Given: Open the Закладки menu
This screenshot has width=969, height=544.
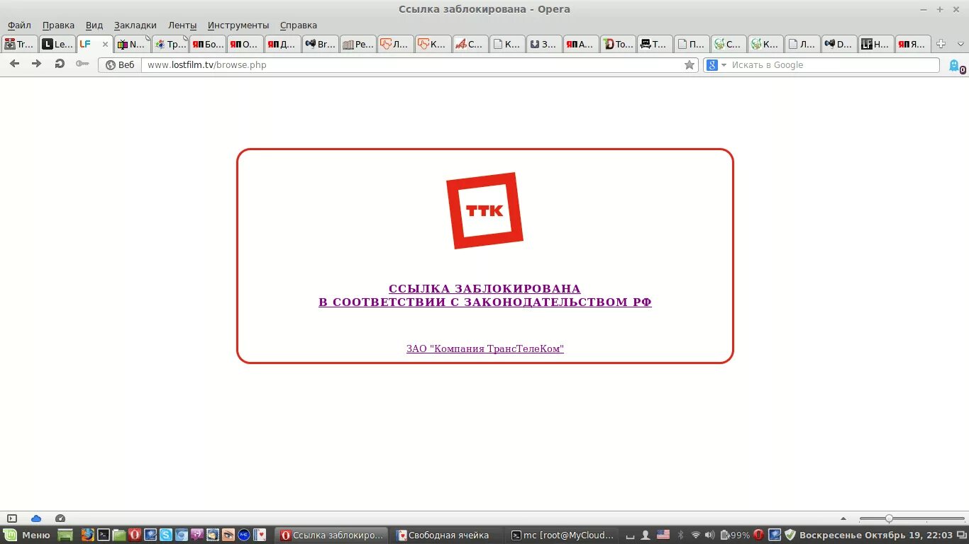Looking at the screenshot, I should tap(135, 25).
